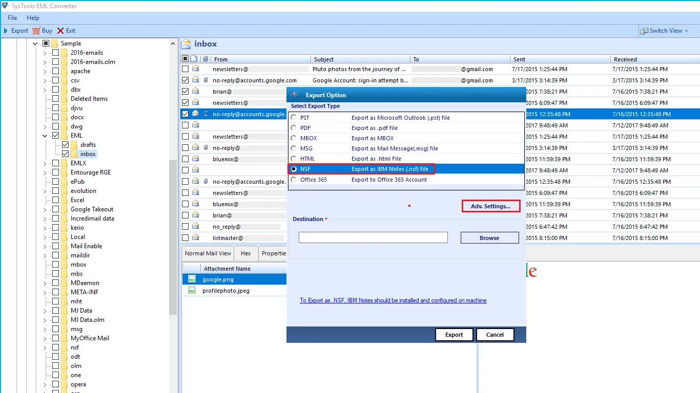700x393 pixels.
Task: Toggle the select-all checkbox in email list header
Action: point(185,59)
